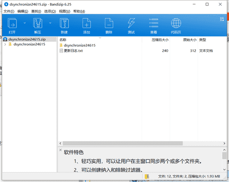Open the File (文件) menu

coord(9,12)
